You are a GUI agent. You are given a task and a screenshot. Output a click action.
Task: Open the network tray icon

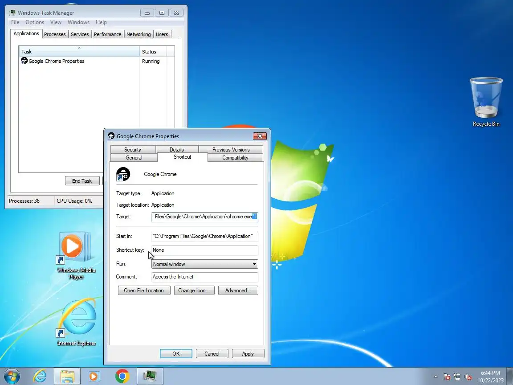pyautogui.click(x=457, y=377)
